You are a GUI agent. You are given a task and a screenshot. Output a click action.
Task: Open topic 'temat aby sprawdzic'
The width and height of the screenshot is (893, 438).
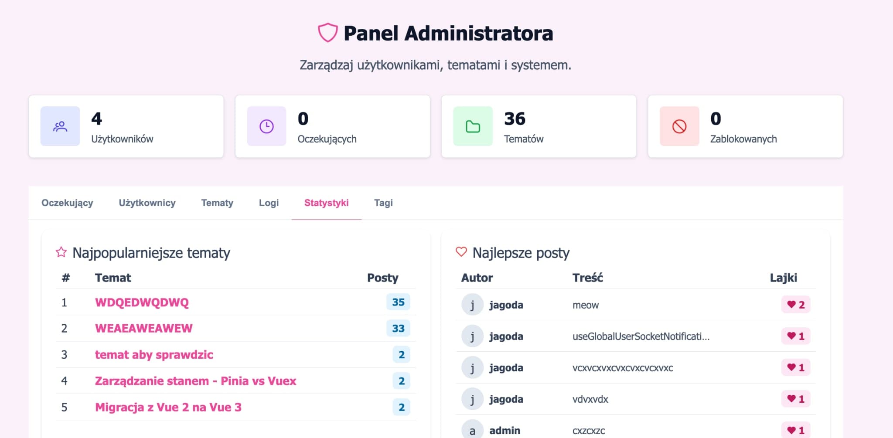coord(154,355)
